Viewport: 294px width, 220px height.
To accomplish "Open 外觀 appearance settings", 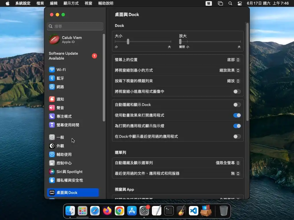I will point(73,146).
